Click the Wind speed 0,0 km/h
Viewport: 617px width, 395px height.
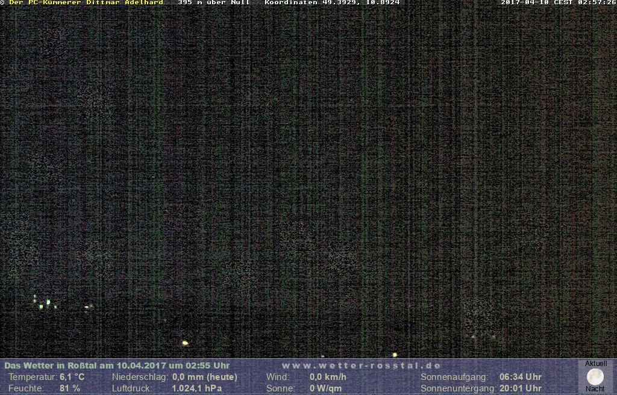click(328, 377)
